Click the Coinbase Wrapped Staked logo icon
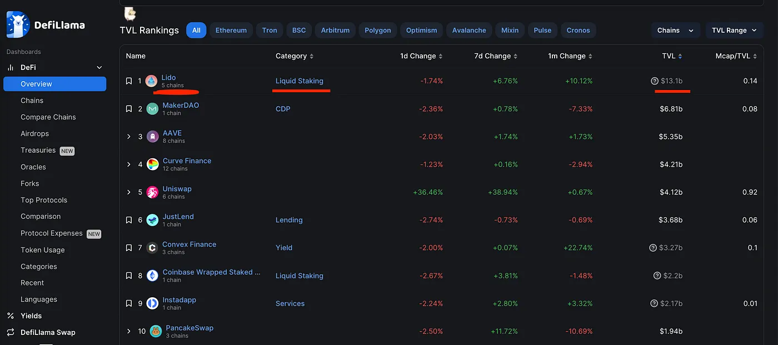 point(152,276)
